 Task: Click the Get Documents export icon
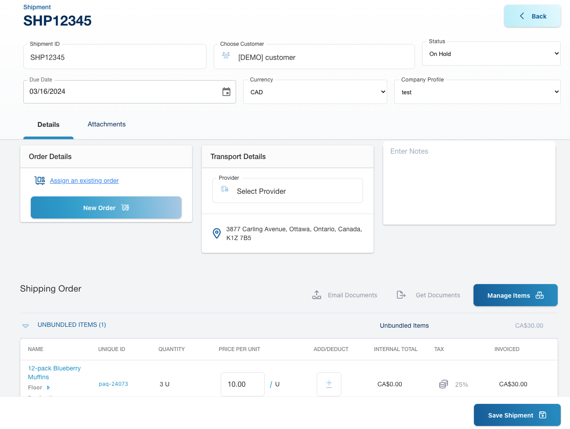[x=401, y=295]
